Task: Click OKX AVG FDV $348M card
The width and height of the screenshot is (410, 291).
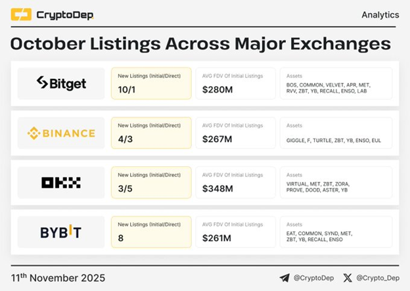Action: (235, 183)
